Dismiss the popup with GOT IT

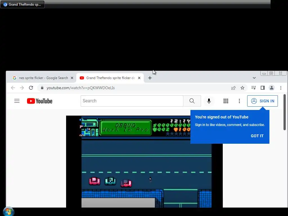(257, 136)
